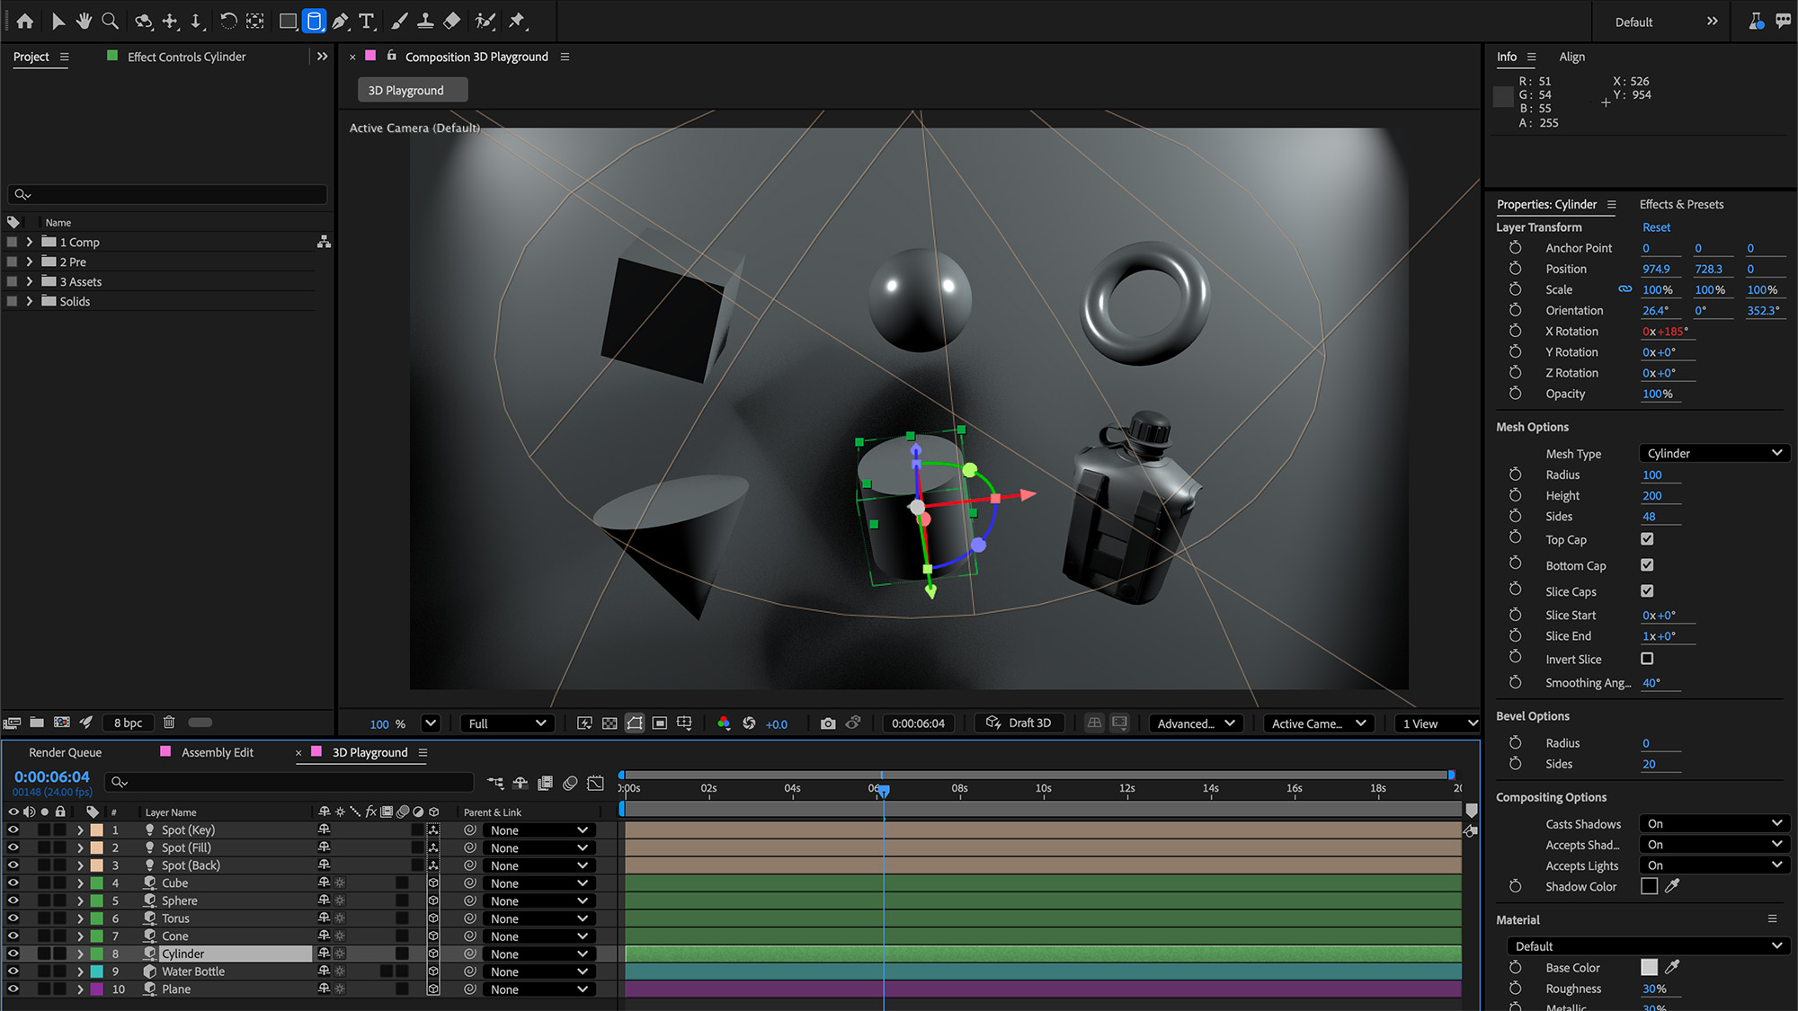The height and width of the screenshot is (1011, 1798).
Task: Switch to the Effects & Presets tab
Action: (x=1681, y=204)
